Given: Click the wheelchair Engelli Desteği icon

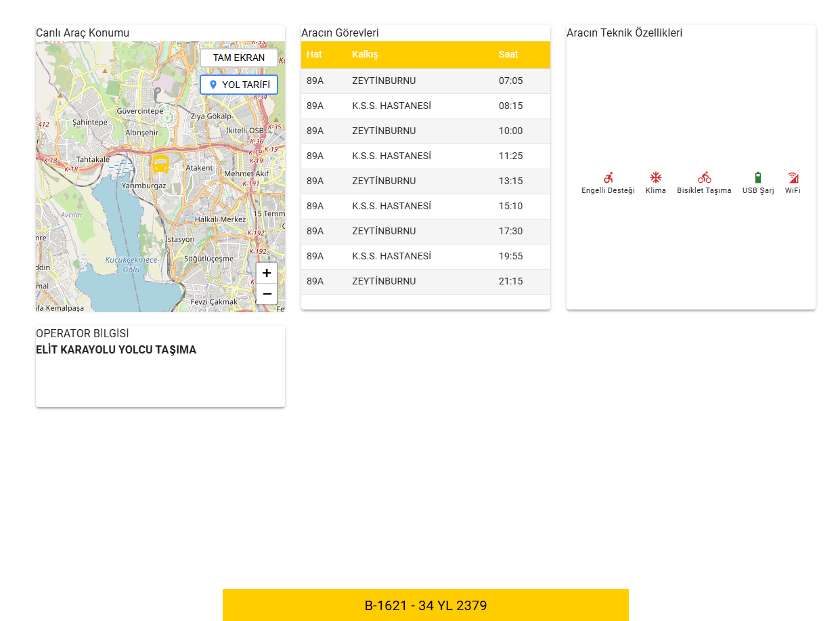Looking at the screenshot, I should click(608, 177).
